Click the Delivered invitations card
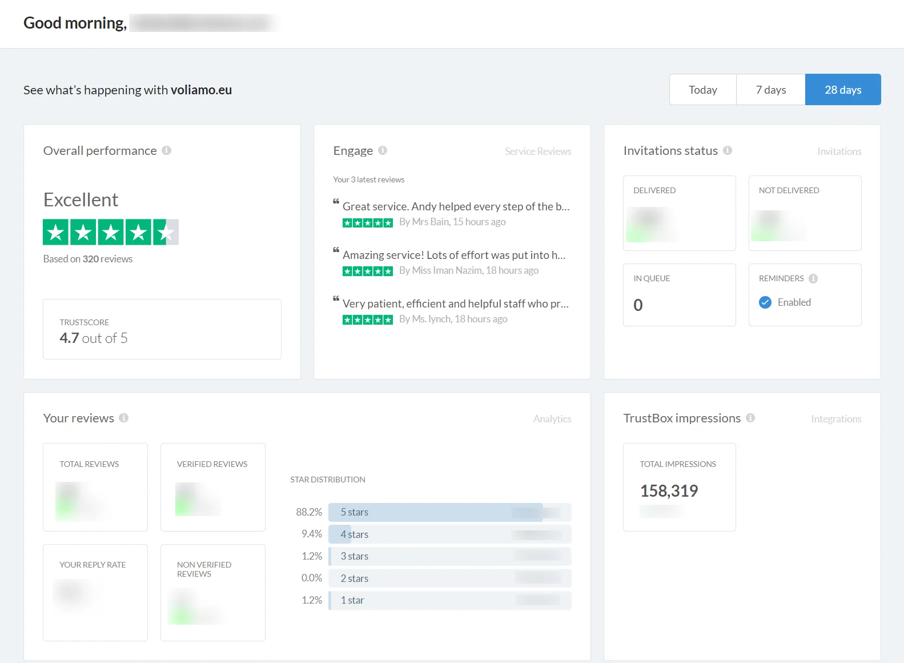Screen dimensions: 904x663 (680, 213)
